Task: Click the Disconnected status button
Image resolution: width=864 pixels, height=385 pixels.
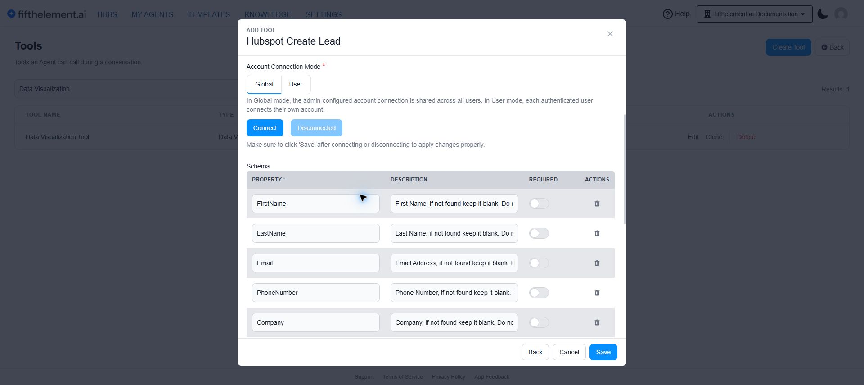Action: pyautogui.click(x=316, y=128)
